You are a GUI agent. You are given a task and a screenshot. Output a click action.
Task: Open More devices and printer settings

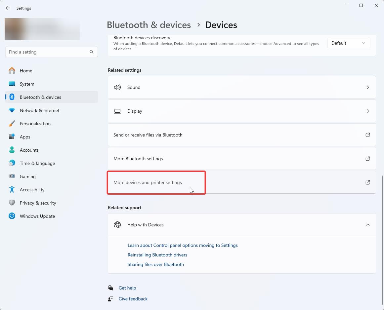point(148,182)
